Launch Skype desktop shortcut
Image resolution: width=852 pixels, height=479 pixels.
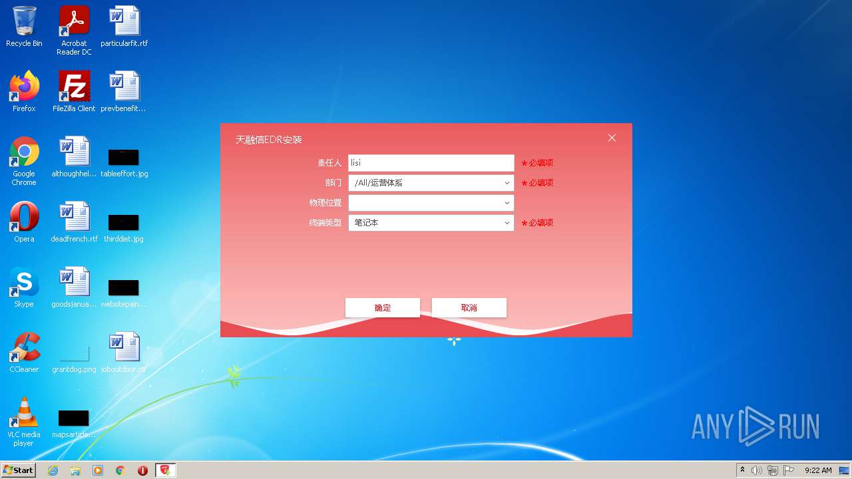coord(24,287)
